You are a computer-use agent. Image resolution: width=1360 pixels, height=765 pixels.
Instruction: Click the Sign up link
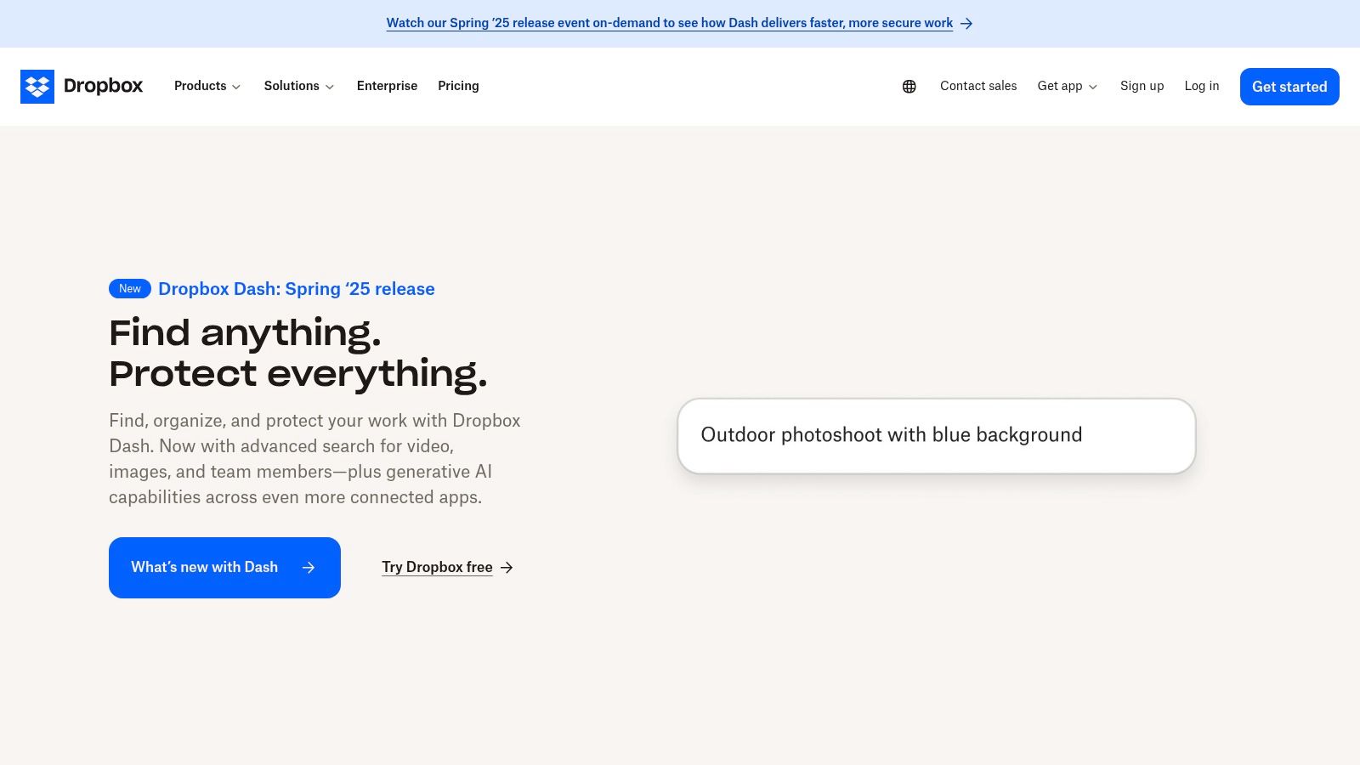pyautogui.click(x=1142, y=86)
